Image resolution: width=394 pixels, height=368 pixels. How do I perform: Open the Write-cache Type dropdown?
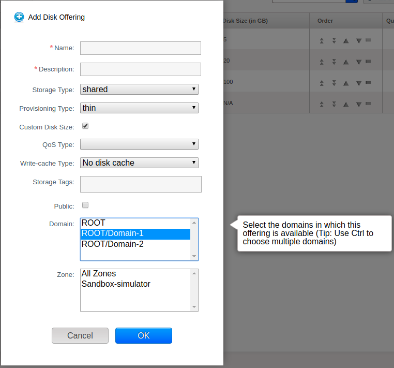[x=139, y=163]
